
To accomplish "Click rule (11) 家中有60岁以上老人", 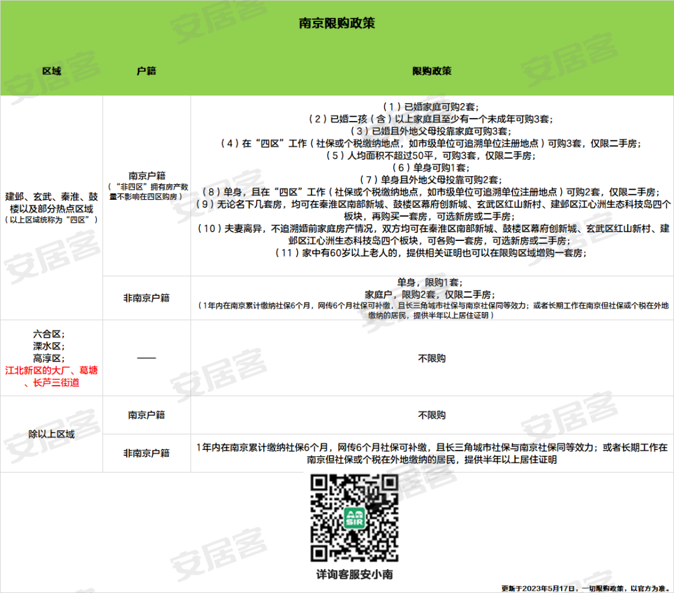I will pyautogui.click(x=431, y=253).
